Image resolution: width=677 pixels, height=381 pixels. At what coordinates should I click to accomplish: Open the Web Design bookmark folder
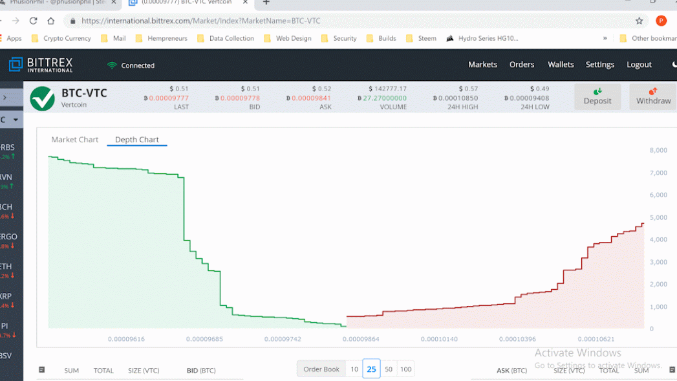(x=288, y=38)
